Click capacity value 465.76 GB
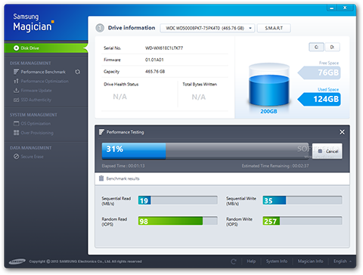Viewport: 363px width, 275px height. [x=155, y=72]
